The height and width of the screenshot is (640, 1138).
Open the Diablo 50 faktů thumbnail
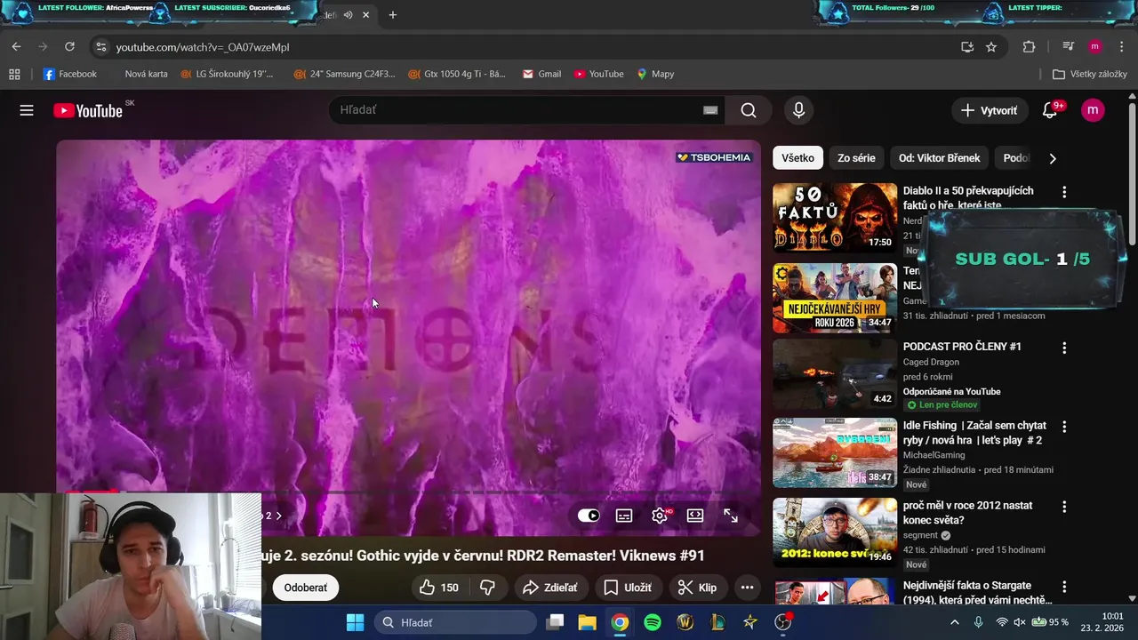[x=835, y=218]
